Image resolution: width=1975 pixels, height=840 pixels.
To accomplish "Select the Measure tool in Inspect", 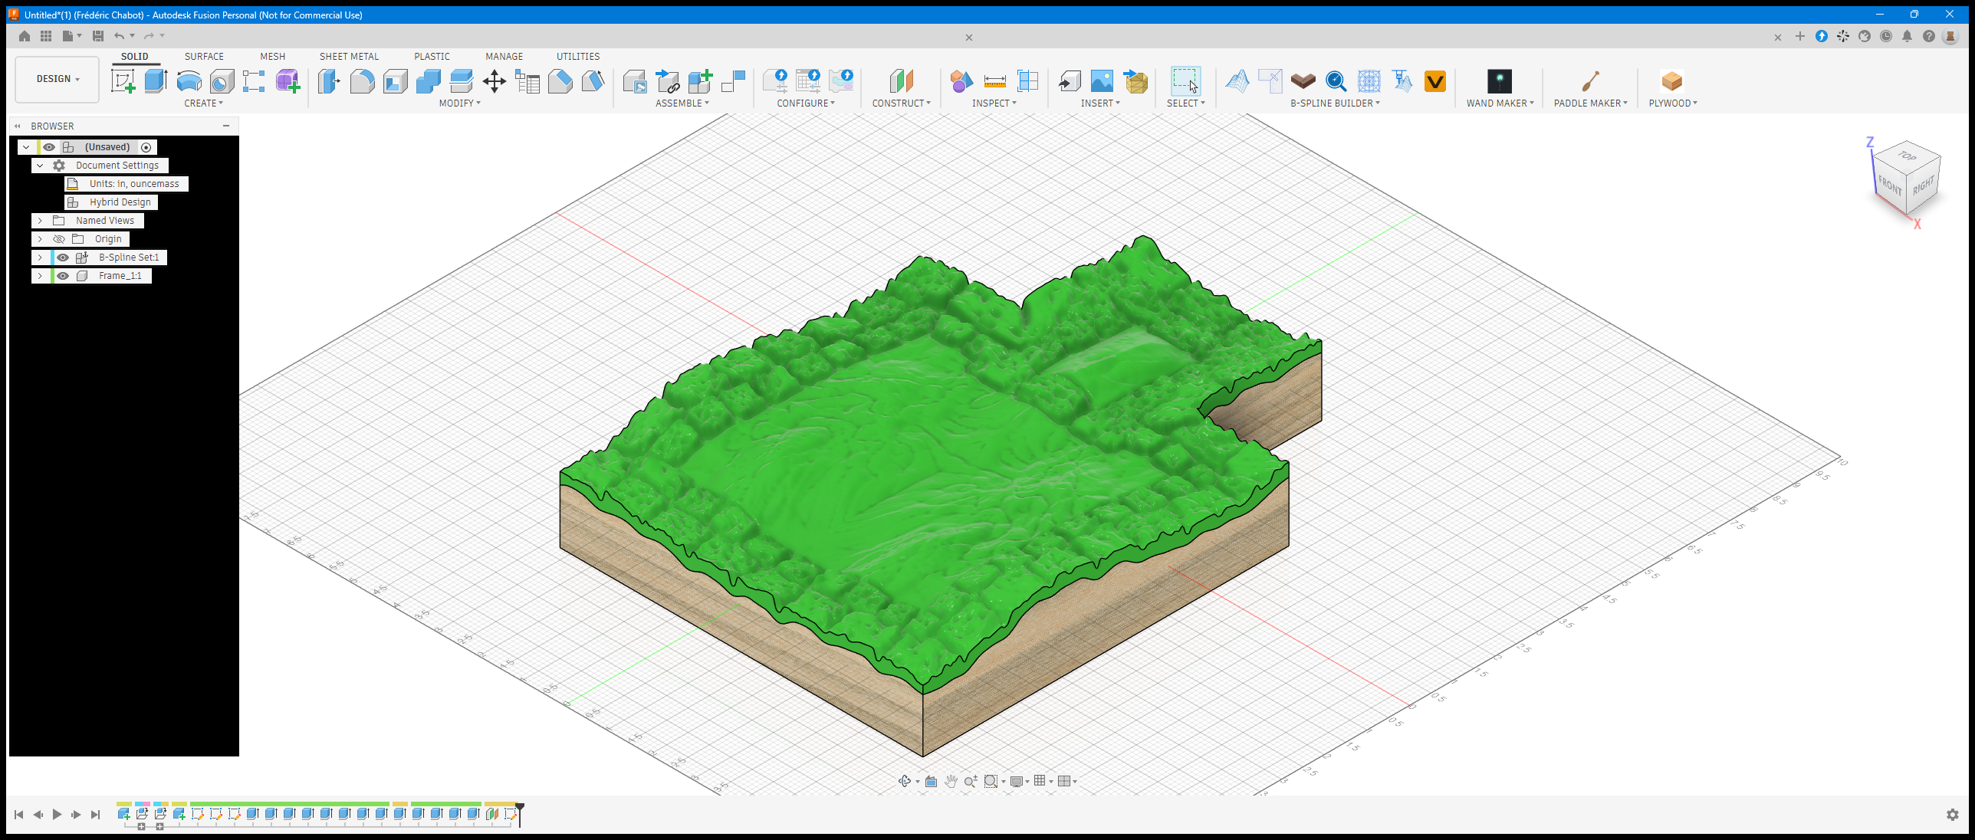I will [994, 80].
